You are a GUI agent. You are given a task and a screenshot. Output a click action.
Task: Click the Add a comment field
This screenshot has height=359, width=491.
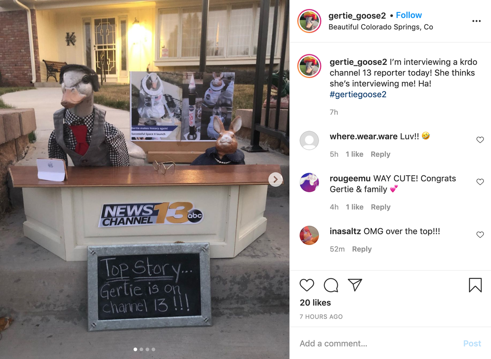click(376, 343)
